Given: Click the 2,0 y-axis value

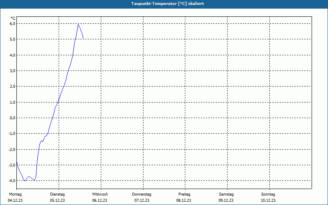Looking at the screenshot, I should pyautogui.click(x=13, y=87).
